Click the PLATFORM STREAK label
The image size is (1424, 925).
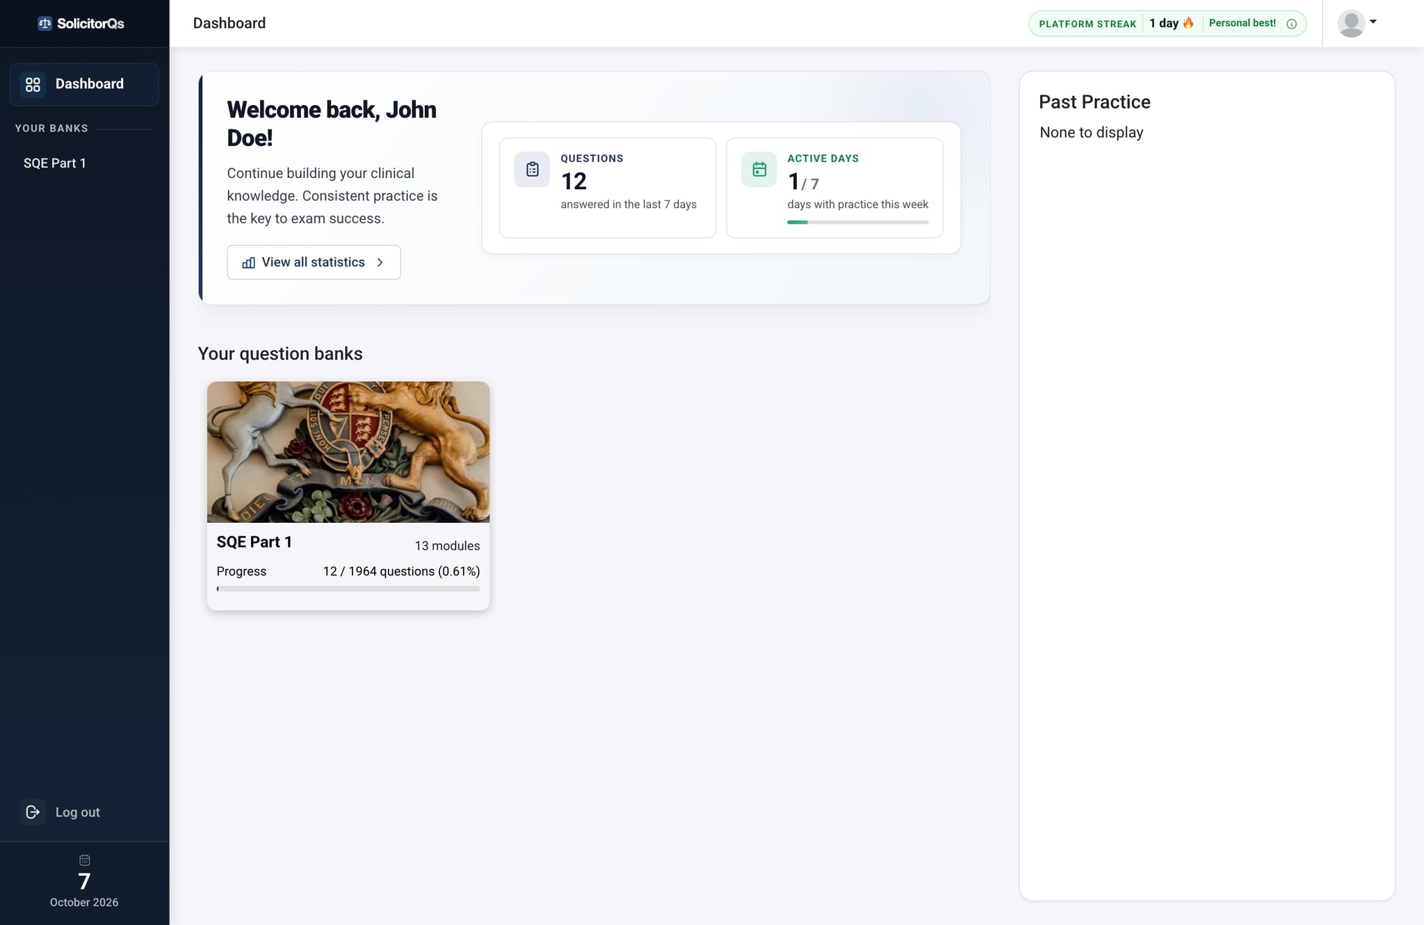click(x=1087, y=24)
